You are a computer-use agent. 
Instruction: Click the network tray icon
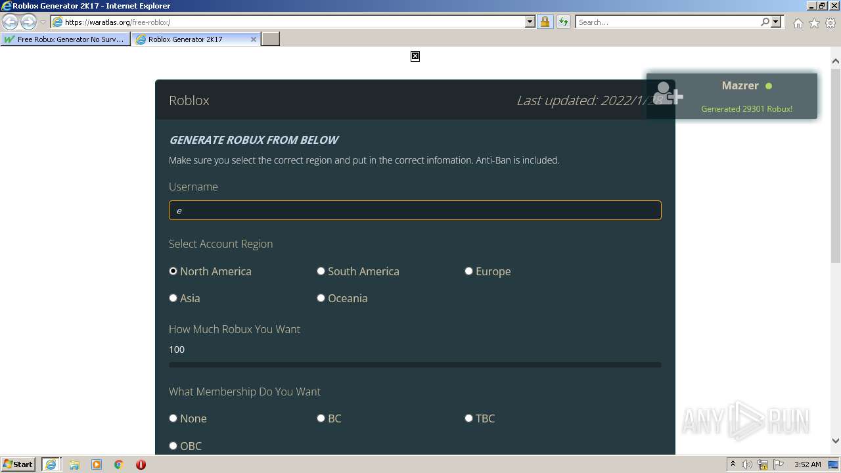click(x=763, y=464)
